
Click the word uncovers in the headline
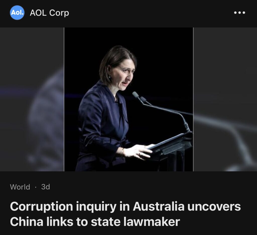point(214,206)
